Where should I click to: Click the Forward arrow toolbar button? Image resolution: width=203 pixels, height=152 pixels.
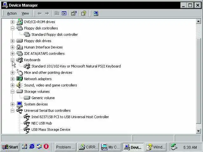(x=47, y=13)
